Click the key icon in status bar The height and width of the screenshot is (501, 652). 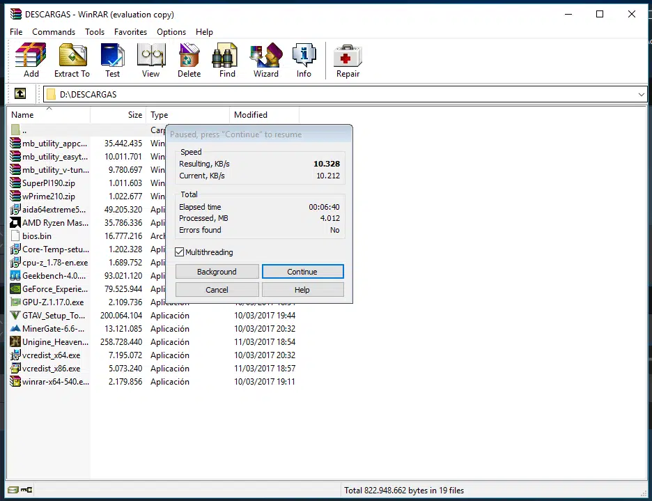(26, 490)
